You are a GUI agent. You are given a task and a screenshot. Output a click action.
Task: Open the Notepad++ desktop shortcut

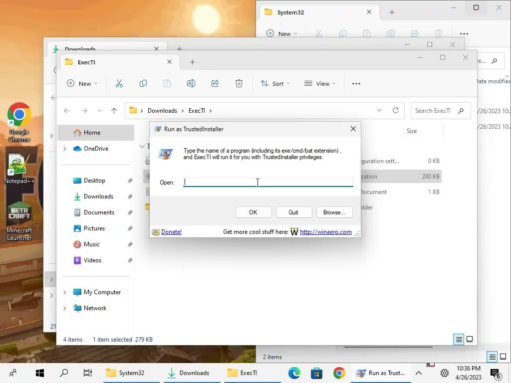(19, 169)
